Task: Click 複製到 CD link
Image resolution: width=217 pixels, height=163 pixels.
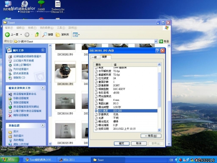Action: (19, 78)
